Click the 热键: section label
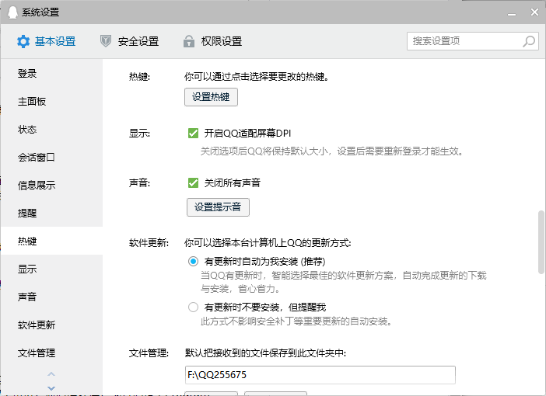The width and height of the screenshot is (546, 396). pyautogui.click(x=139, y=77)
